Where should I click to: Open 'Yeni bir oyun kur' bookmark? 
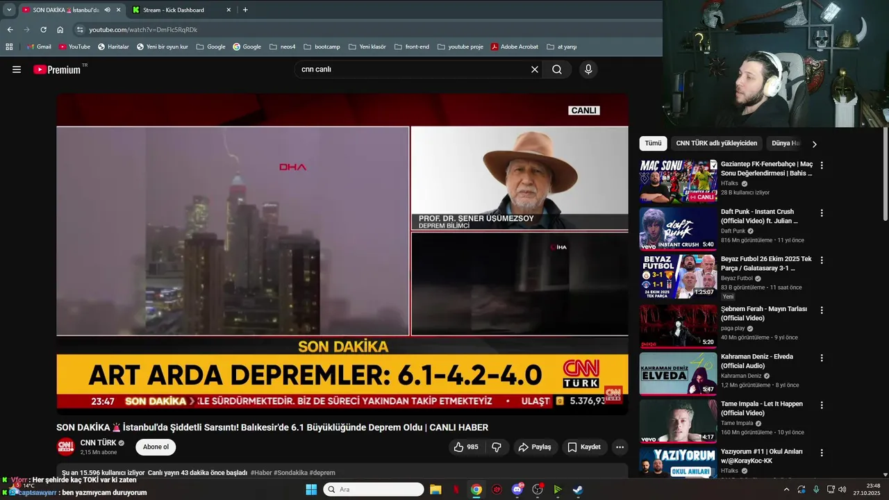[163, 47]
